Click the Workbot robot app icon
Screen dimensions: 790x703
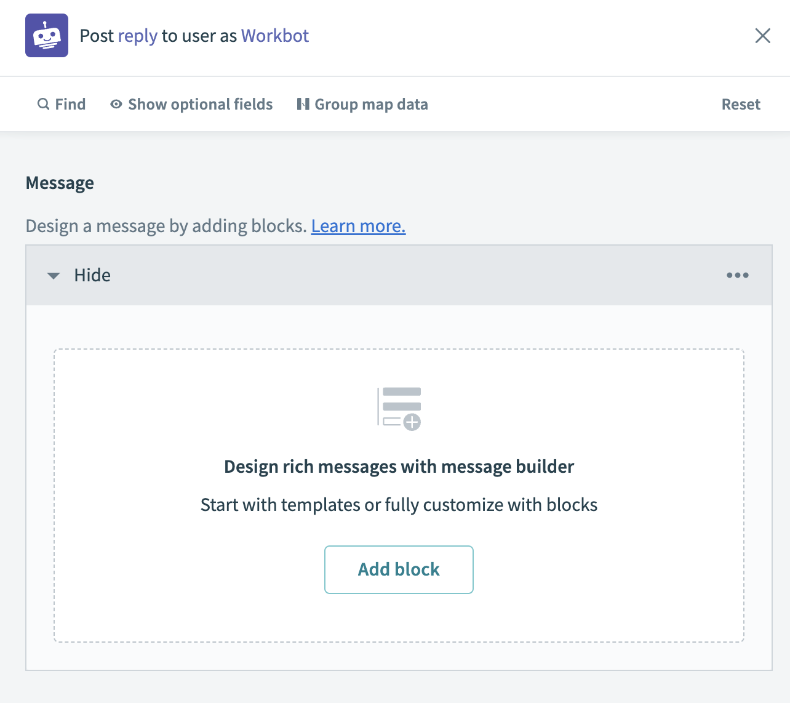click(x=47, y=36)
